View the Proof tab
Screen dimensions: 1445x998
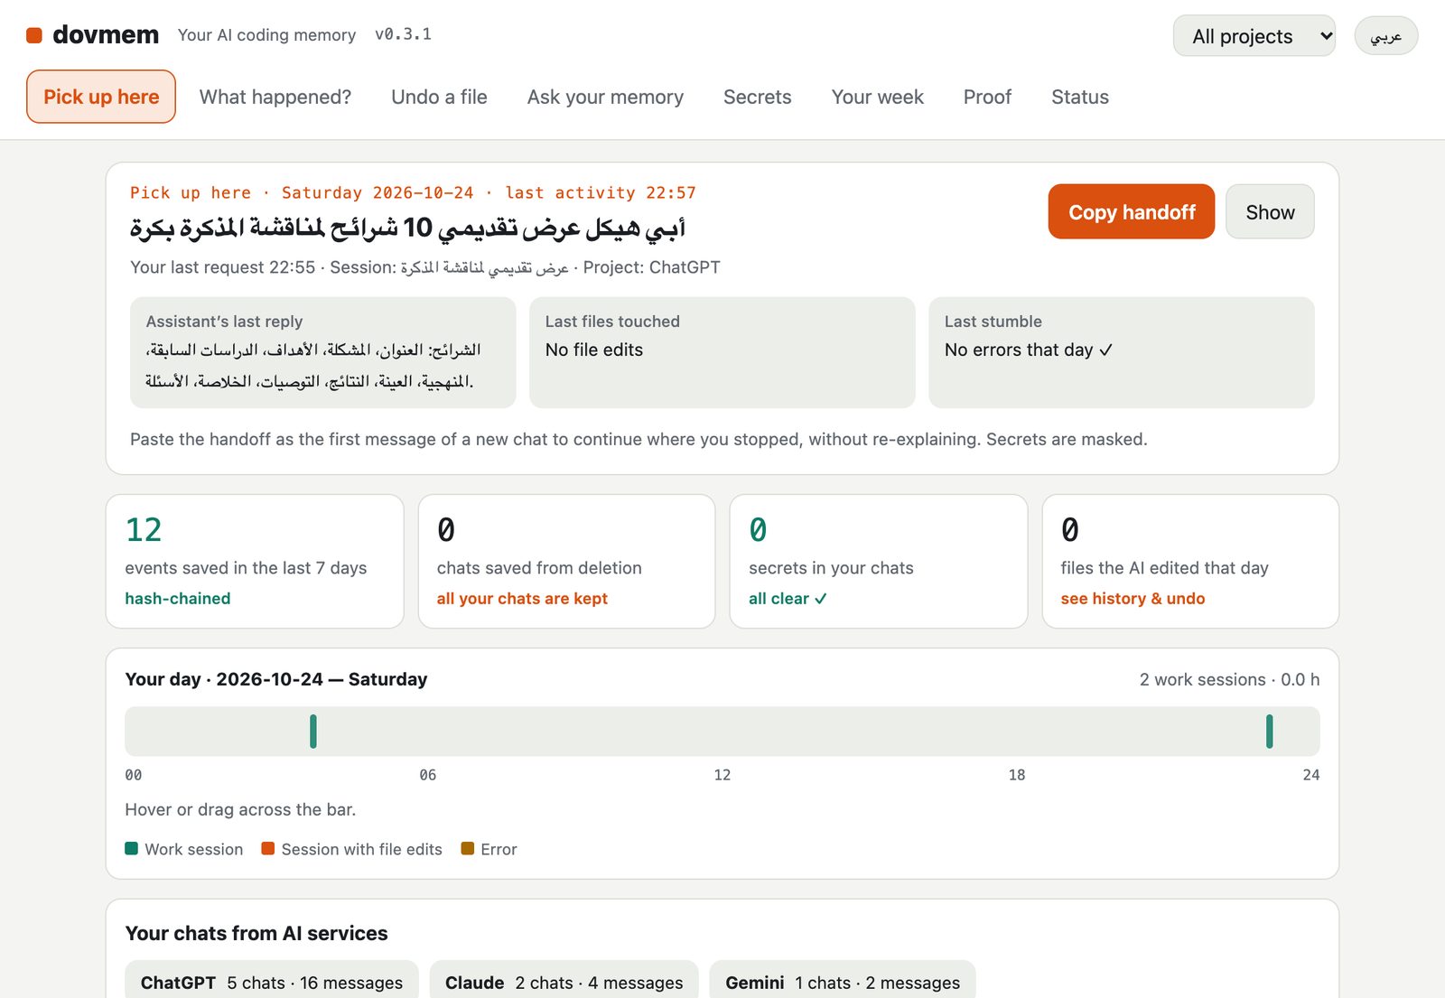coord(987,97)
